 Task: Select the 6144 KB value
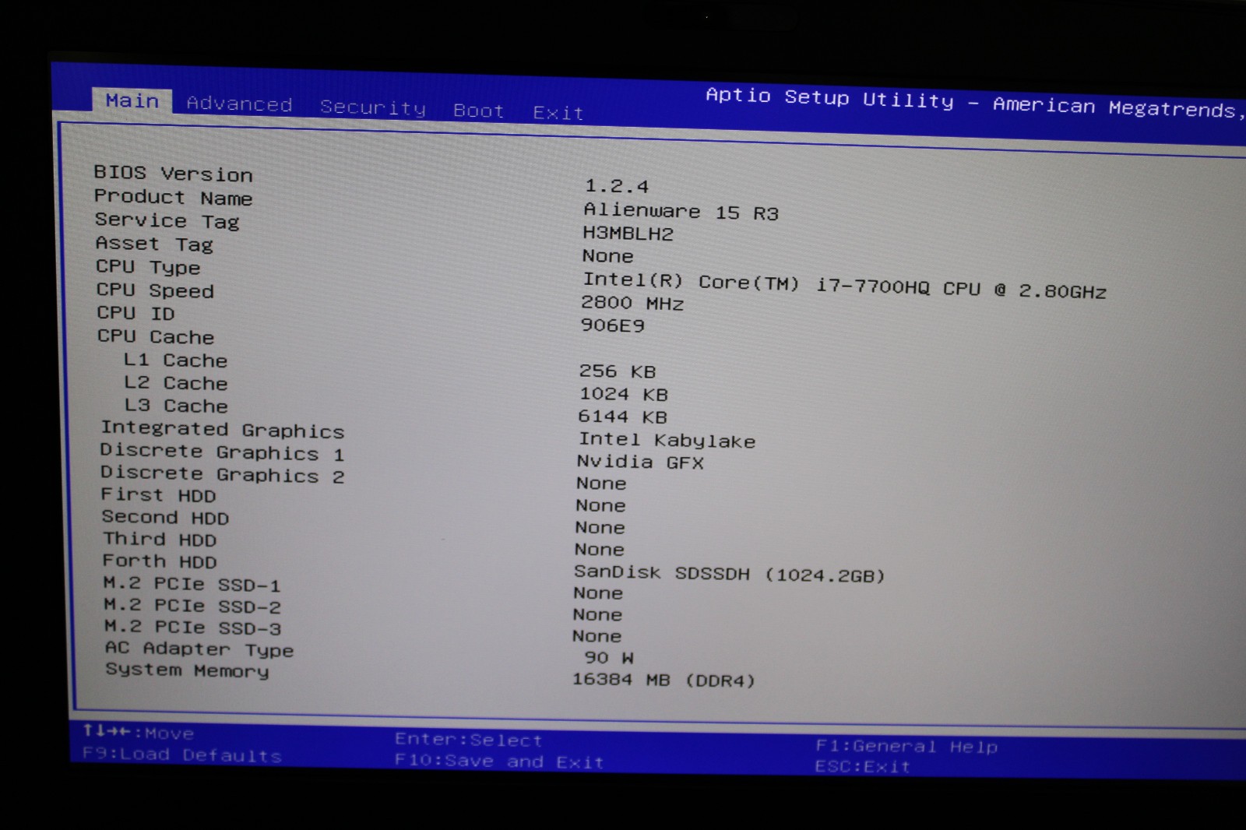point(622,417)
